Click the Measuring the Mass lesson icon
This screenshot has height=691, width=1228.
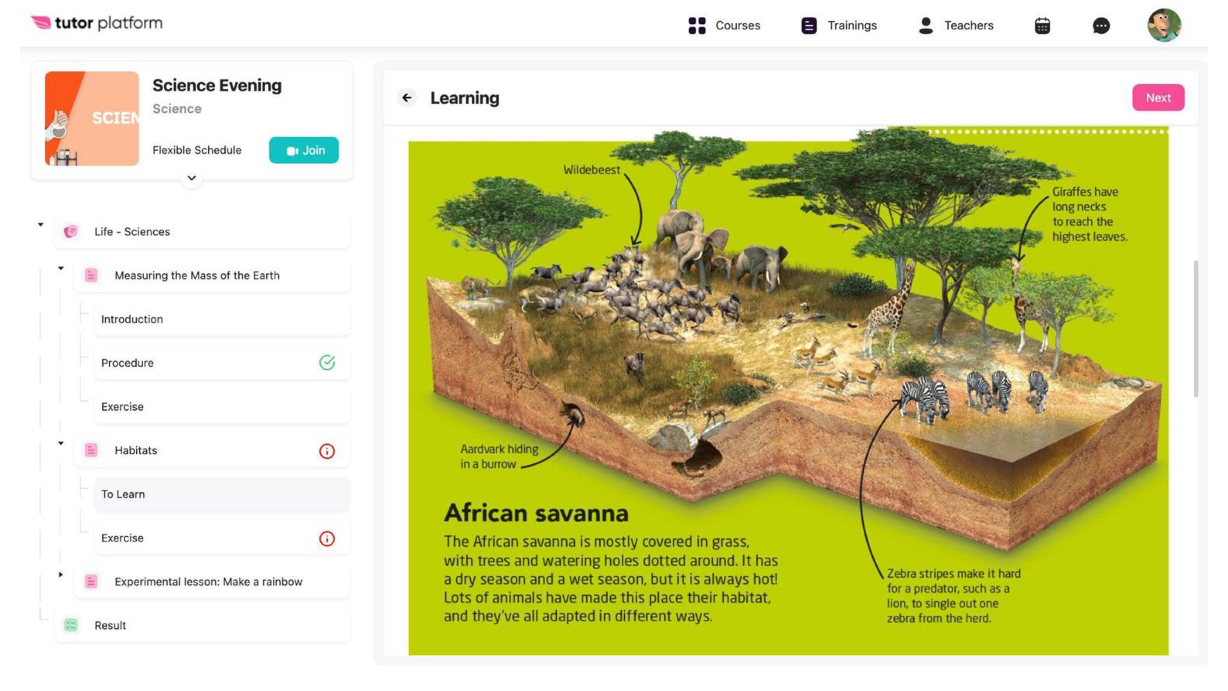coord(91,275)
